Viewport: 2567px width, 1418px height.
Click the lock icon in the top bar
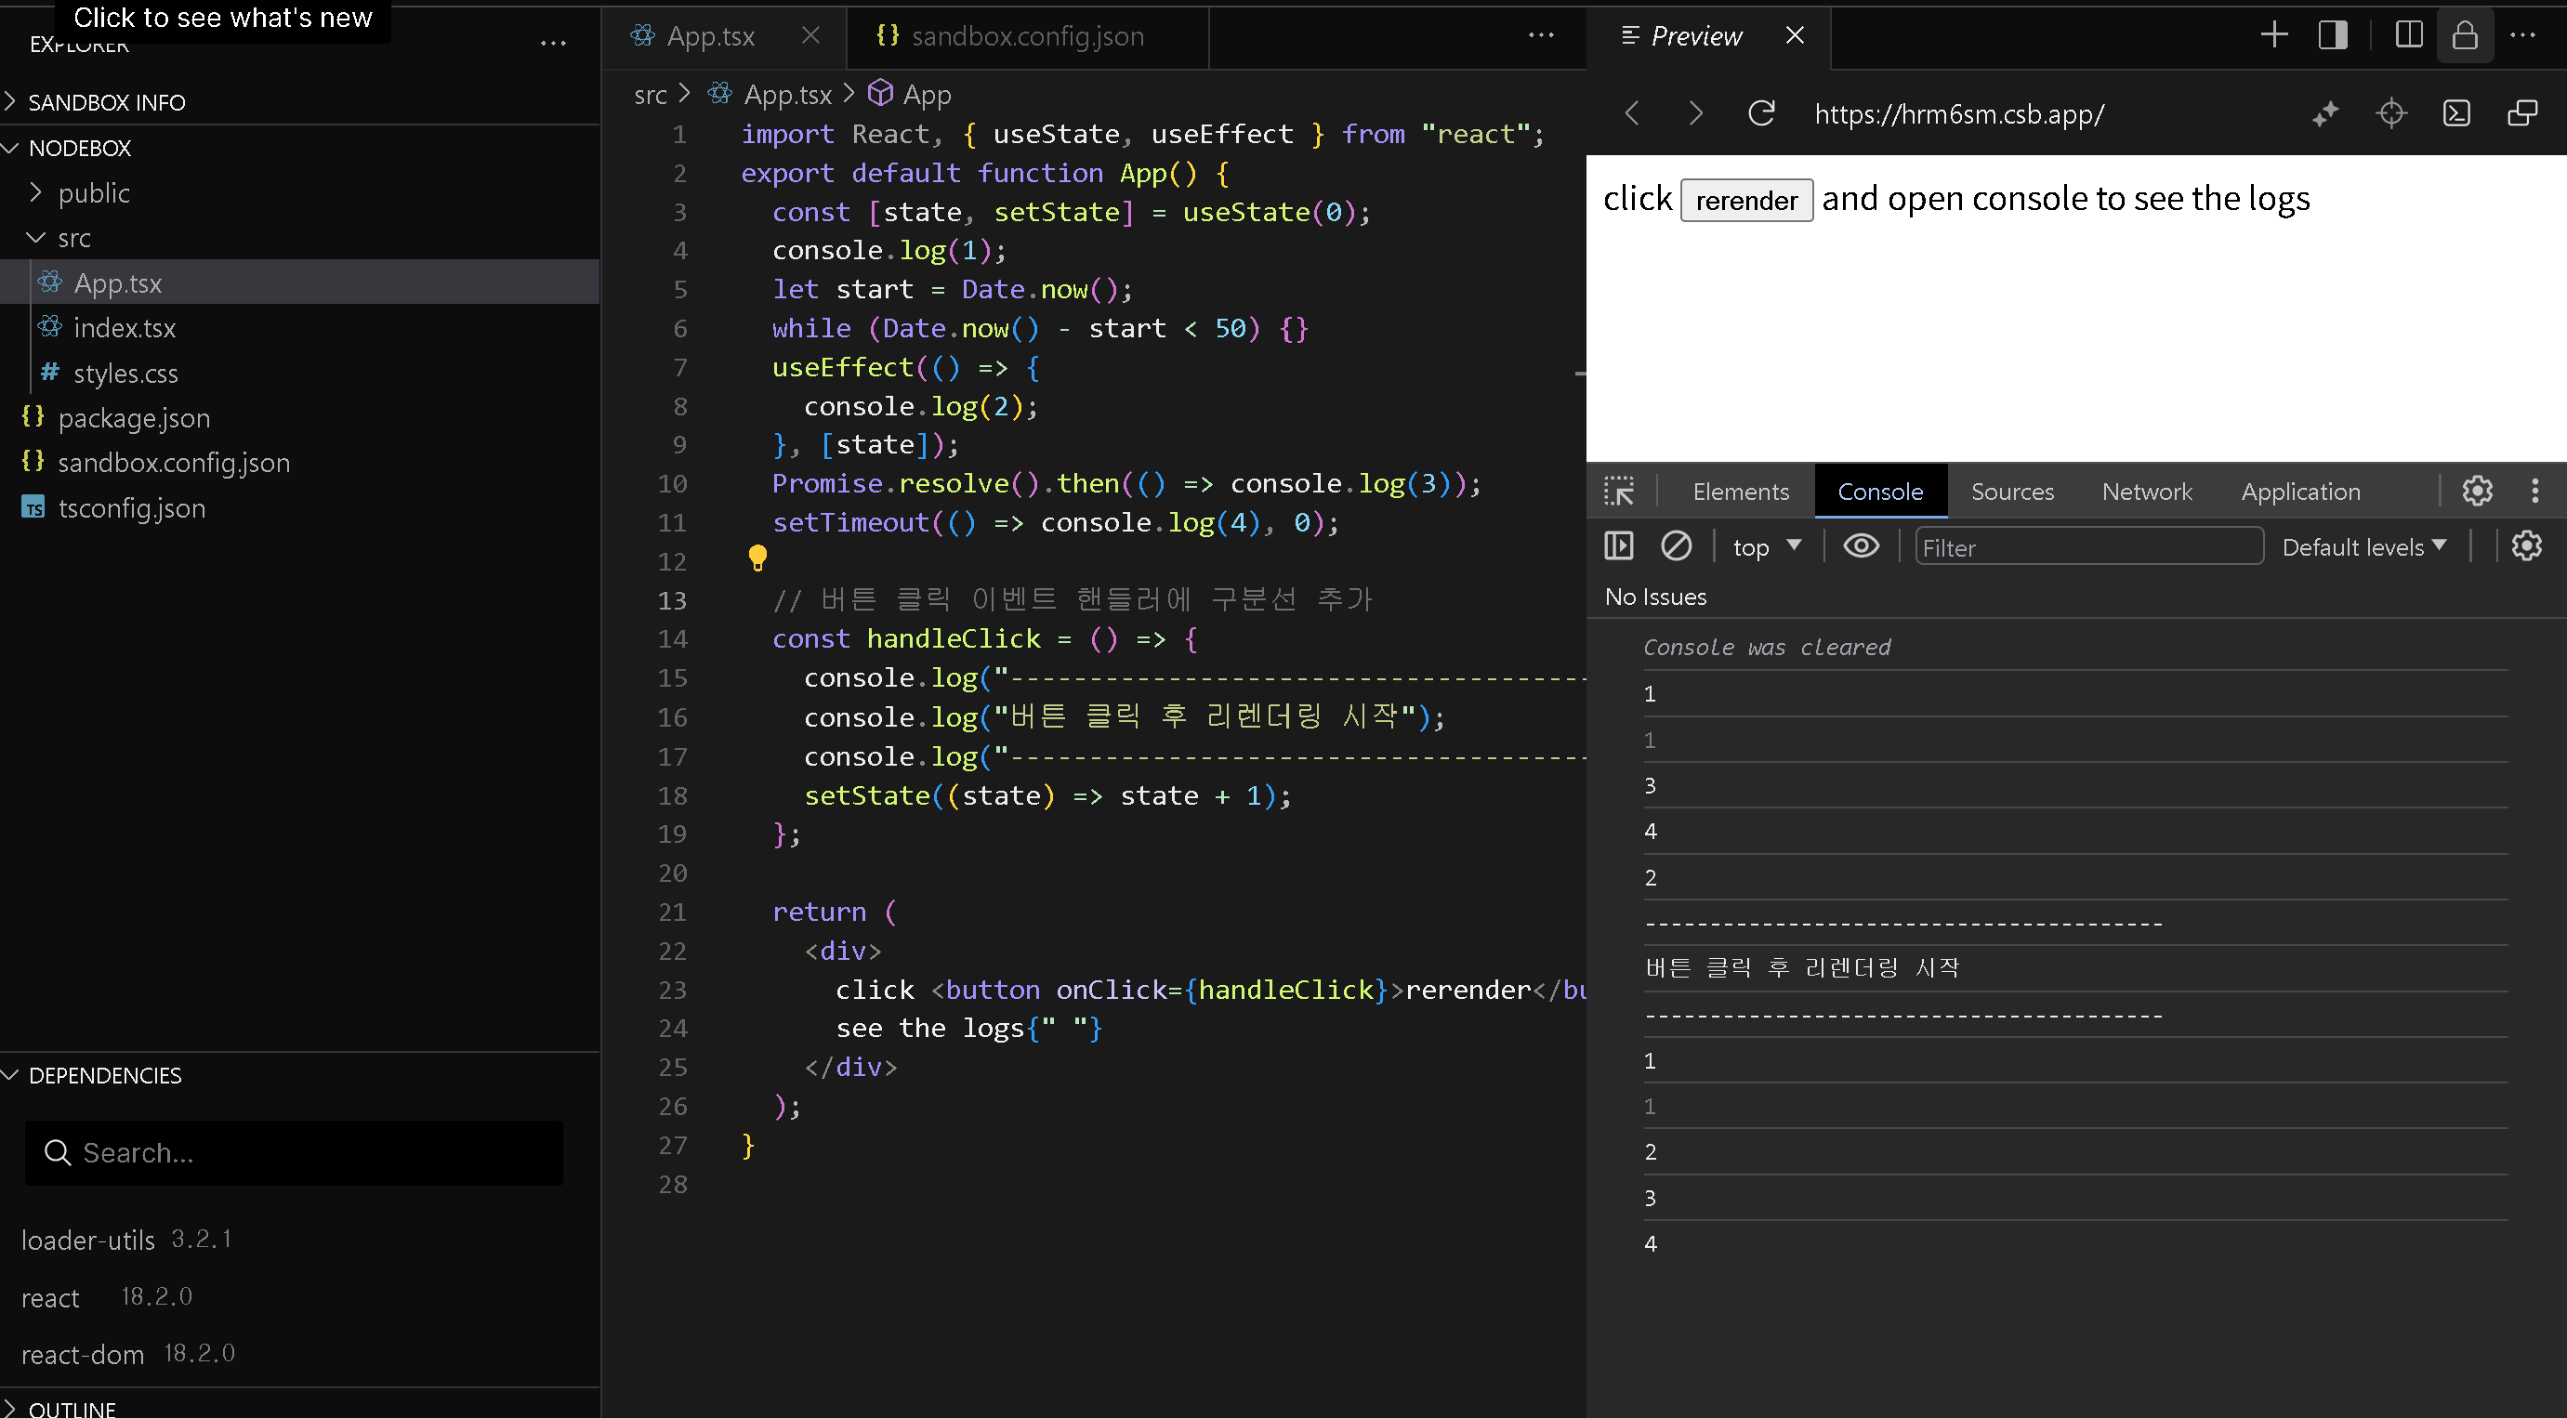[x=2466, y=36]
